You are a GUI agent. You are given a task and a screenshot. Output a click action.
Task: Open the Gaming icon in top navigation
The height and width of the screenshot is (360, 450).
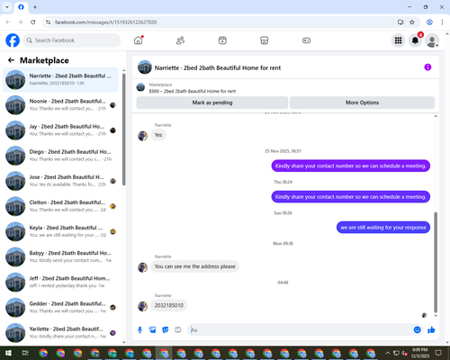[306, 40]
